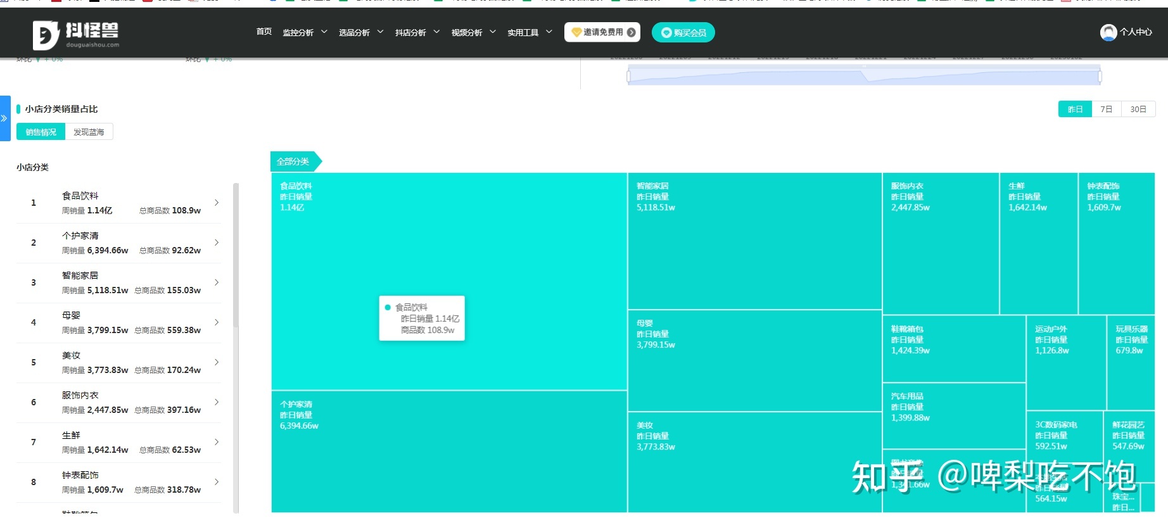The width and height of the screenshot is (1168, 525).
Task: Expand the 个护家清 category row chevron
Action: tap(217, 243)
